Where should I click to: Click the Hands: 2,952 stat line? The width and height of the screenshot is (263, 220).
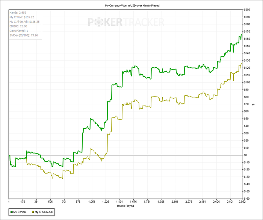tap(18, 12)
